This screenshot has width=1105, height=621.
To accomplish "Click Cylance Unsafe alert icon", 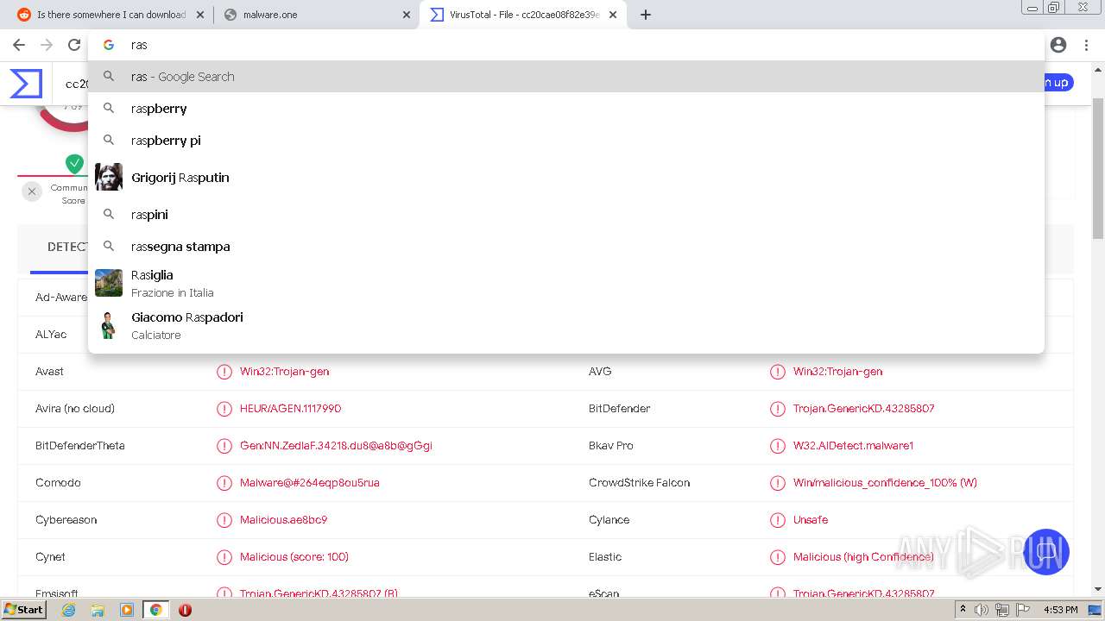I will [x=777, y=520].
